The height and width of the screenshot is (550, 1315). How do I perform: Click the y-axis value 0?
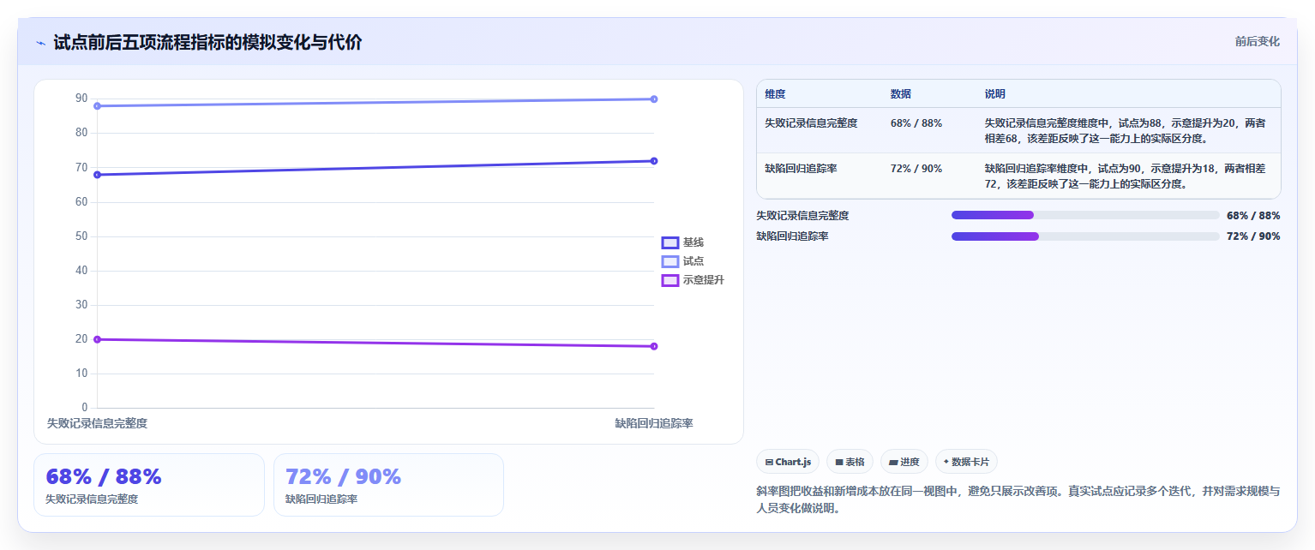pos(85,407)
